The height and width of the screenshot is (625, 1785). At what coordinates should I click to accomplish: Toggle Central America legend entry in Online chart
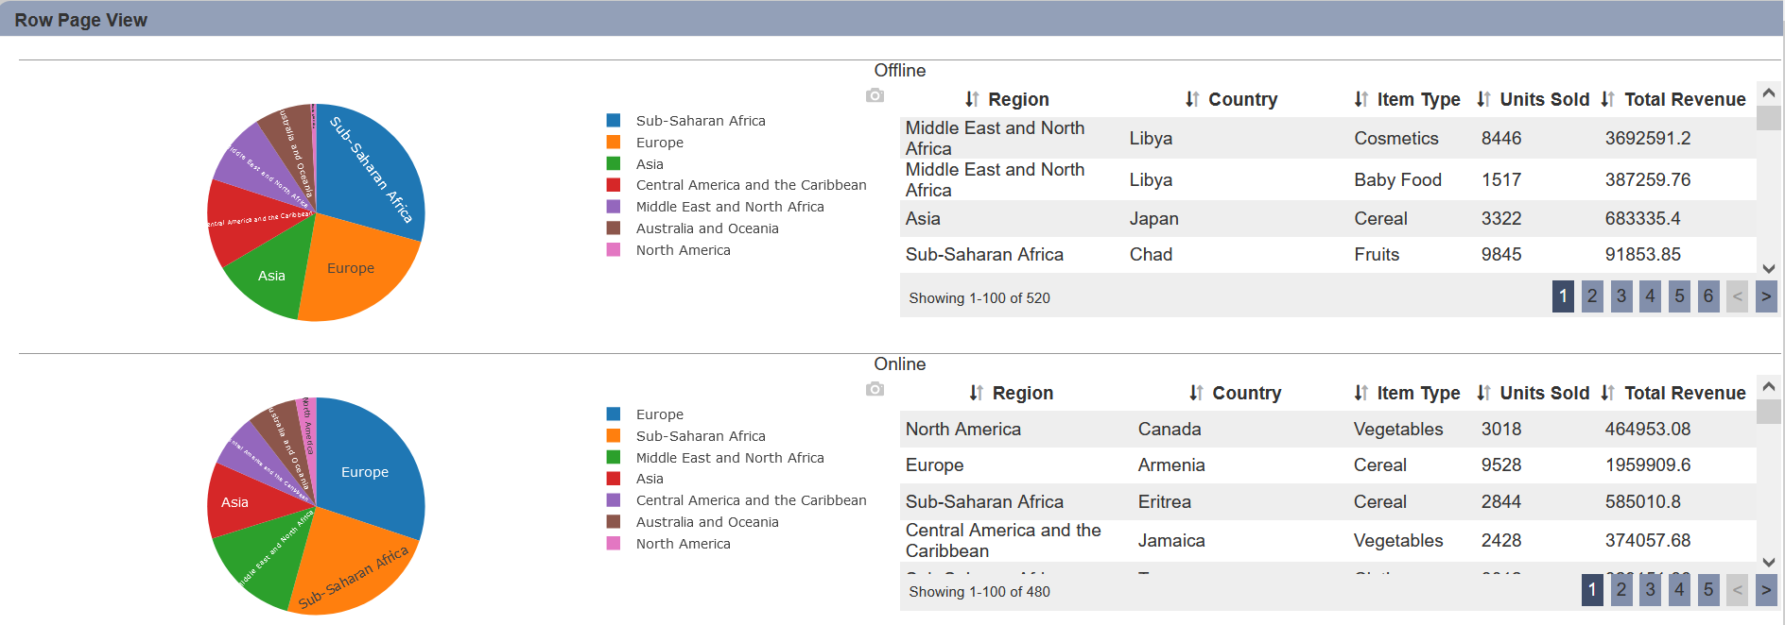coord(737,500)
